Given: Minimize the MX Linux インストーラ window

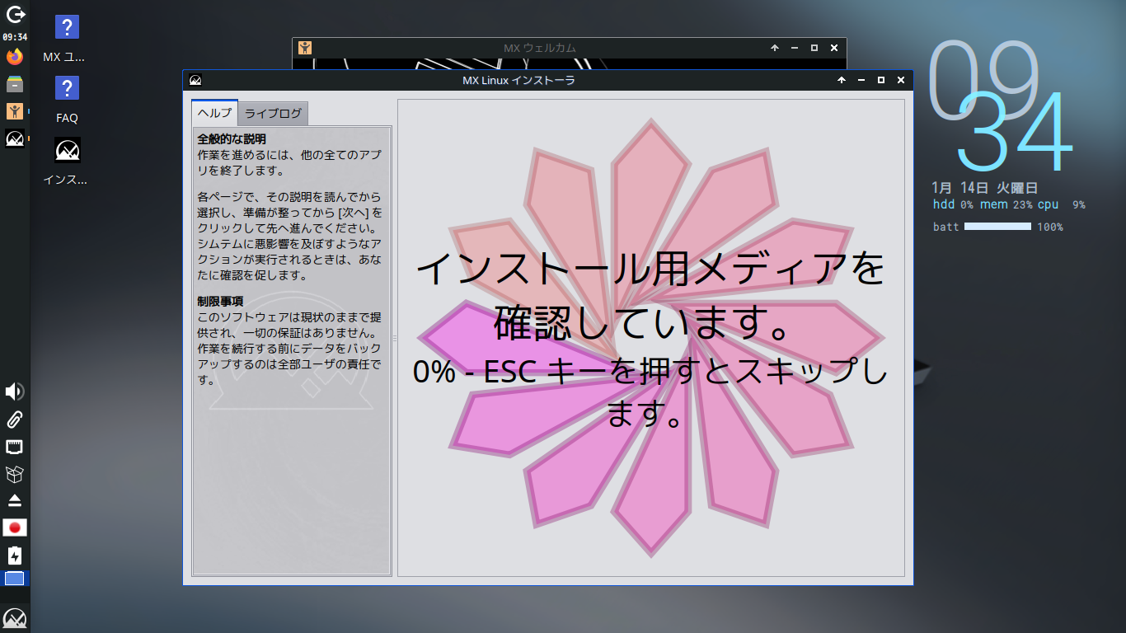Looking at the screenshot, I should click(861, 81).
